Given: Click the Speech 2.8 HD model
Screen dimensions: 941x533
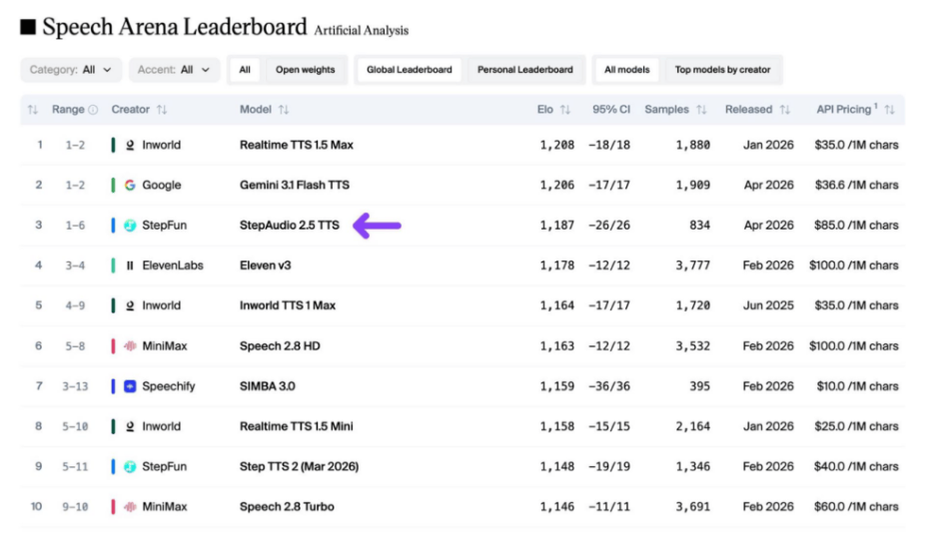Looking at the screenshot, I should [280, 346].
